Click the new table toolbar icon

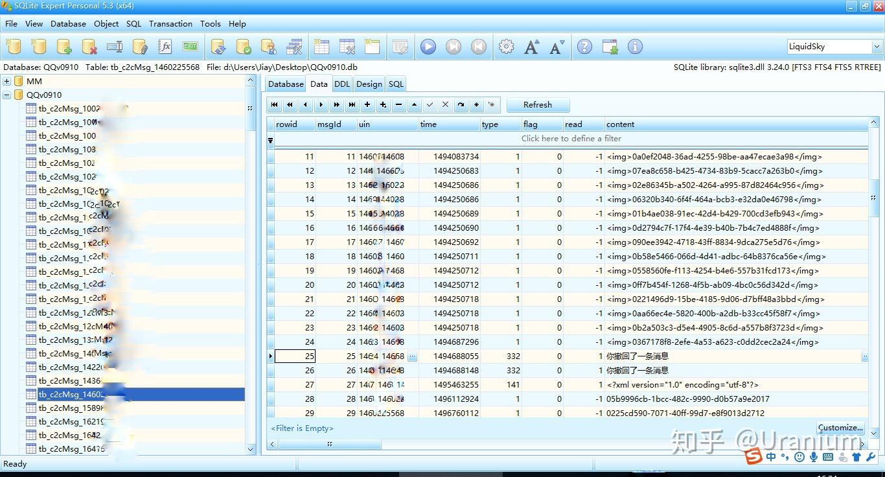321,47
